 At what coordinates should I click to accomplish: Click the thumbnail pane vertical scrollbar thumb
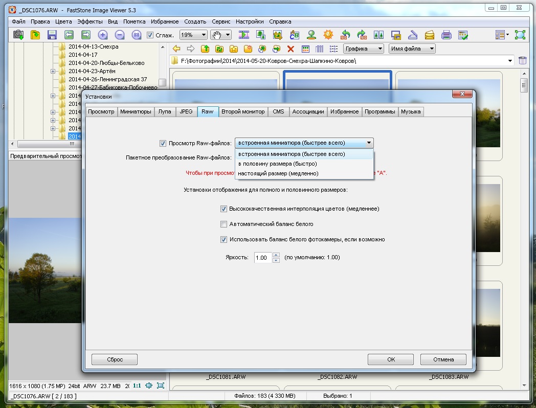click(524, 85)
